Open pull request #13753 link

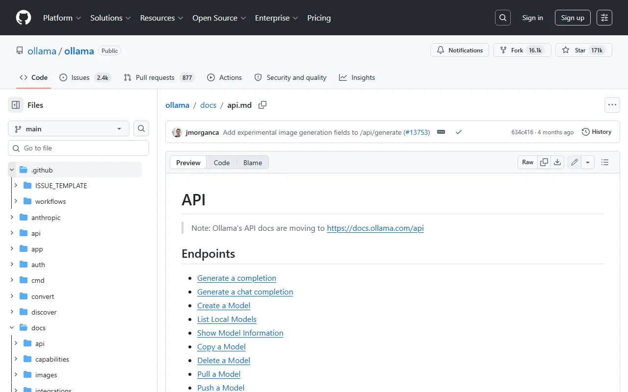point(417,132)
